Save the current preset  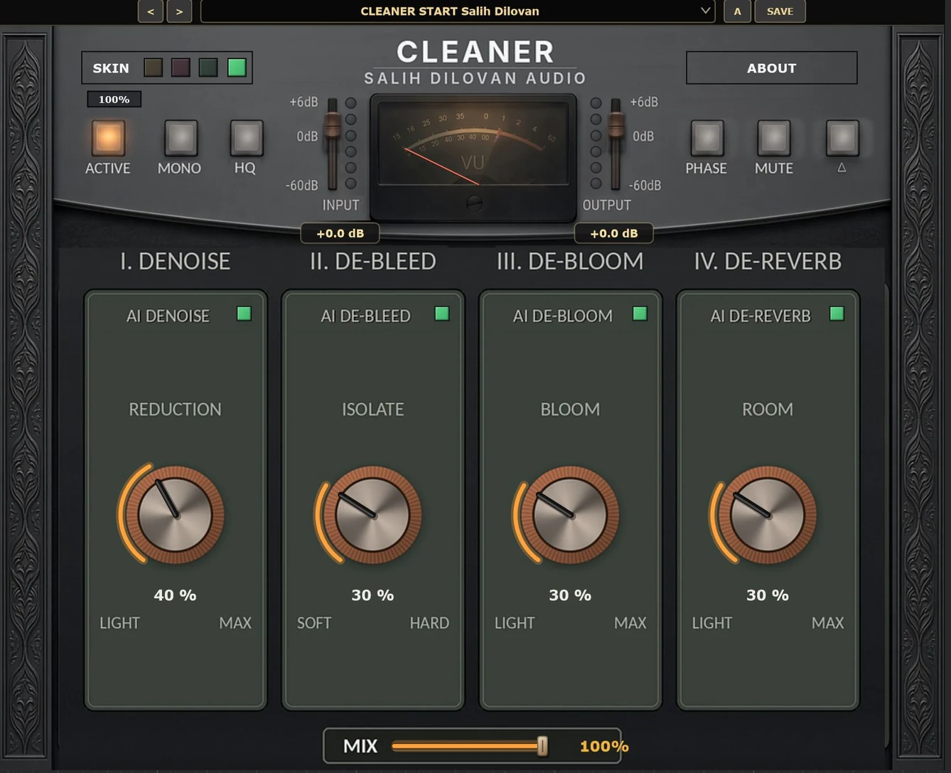(x=780, y=11)
